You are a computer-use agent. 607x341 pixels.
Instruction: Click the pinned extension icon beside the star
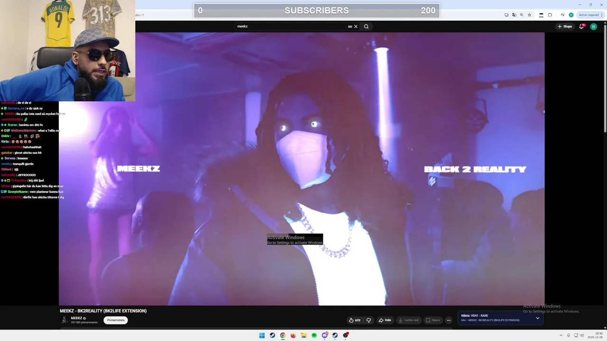tap(541, 15)
